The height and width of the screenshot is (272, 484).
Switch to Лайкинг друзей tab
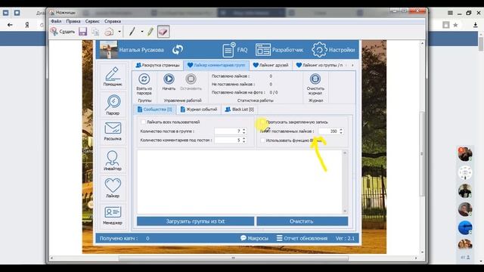[271, 65]
